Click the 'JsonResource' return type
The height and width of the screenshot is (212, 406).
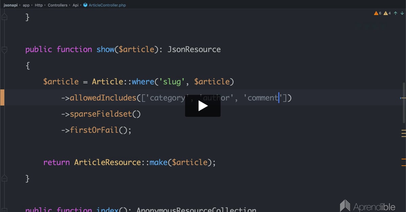194,49
